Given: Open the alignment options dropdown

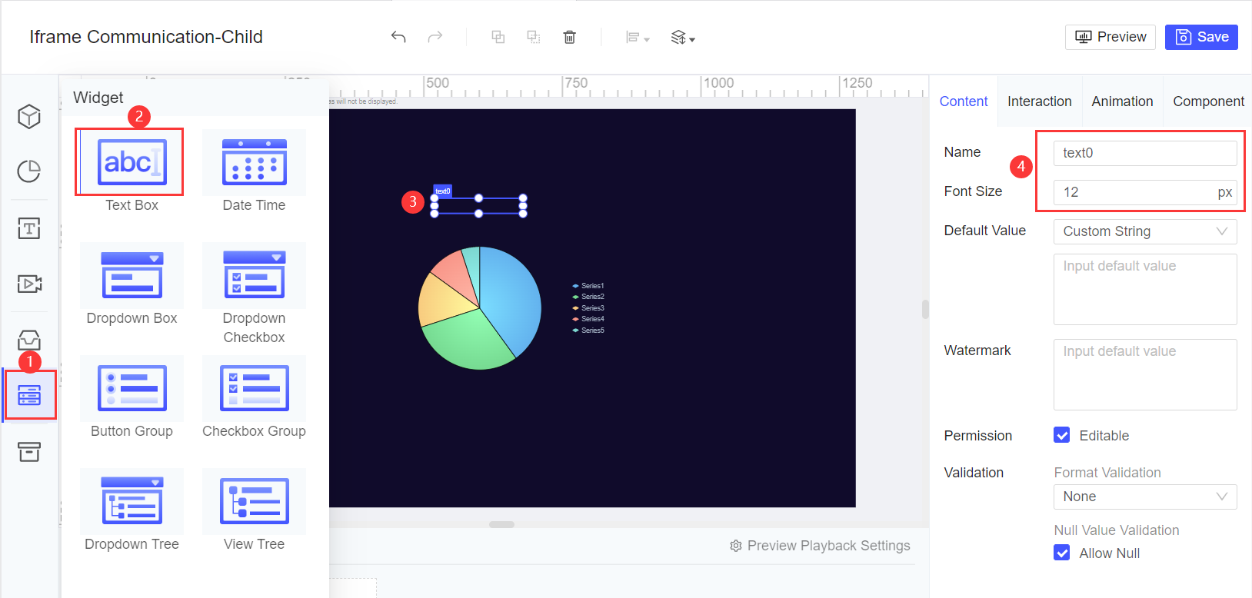Looking at the screenshot, I should 638,38.
